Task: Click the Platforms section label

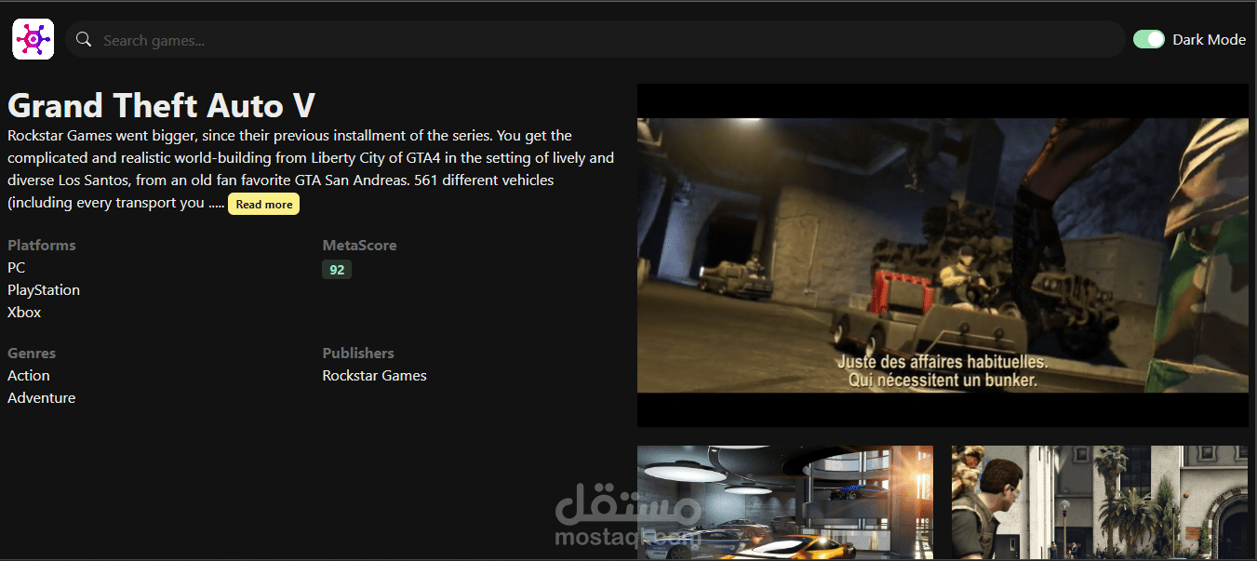Action: [x=42, y=245]
